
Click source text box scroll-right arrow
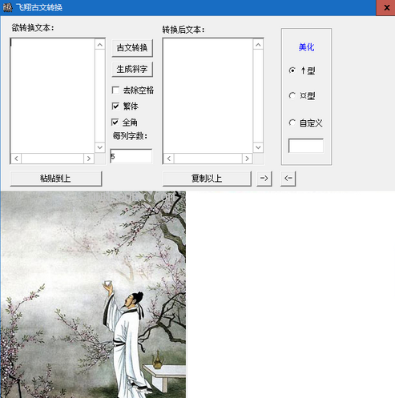click(x=89, y=159)
